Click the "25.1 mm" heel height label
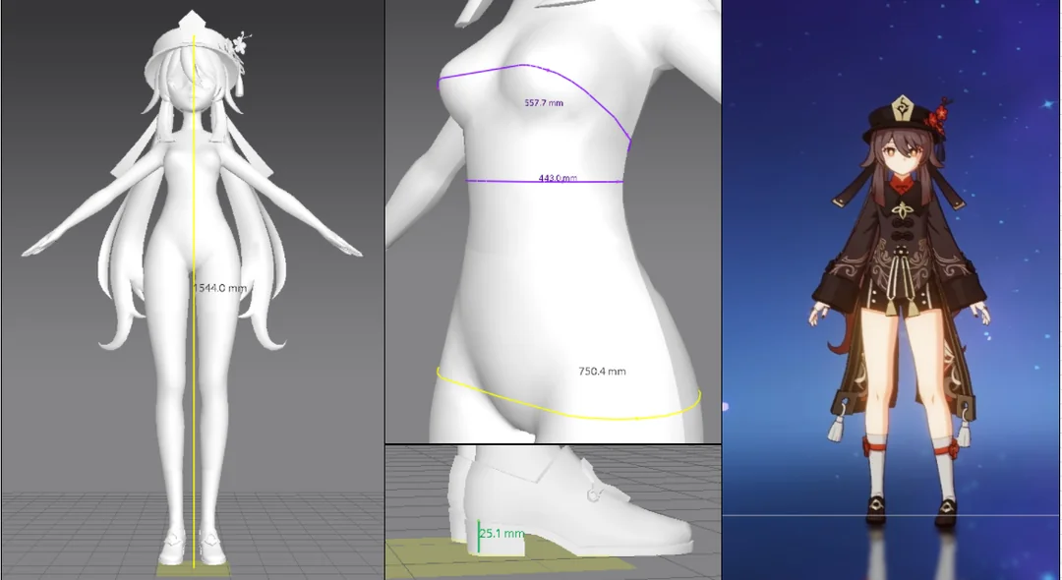Screen dimensions: 1062x580 click(x=501, y=533)
